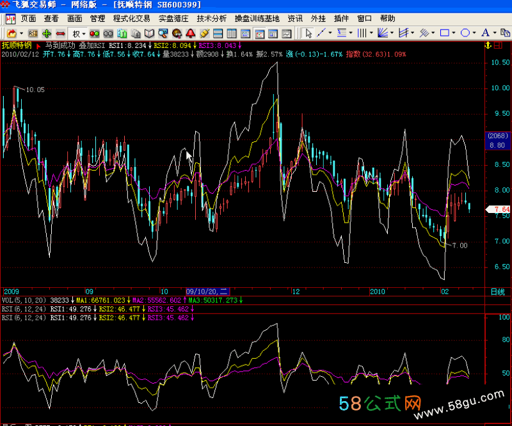512x426 pixels.
Task: Open the 操盘训练基地 menu
Action: 257,19
